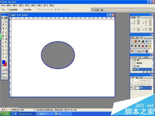Select the Dodge tool
This screenshot has width=155, height=116.
point(6,42)
